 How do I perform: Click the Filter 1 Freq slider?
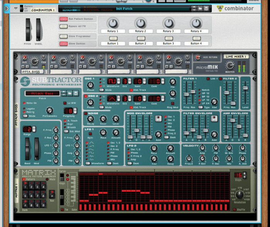(x=186, y=94)
